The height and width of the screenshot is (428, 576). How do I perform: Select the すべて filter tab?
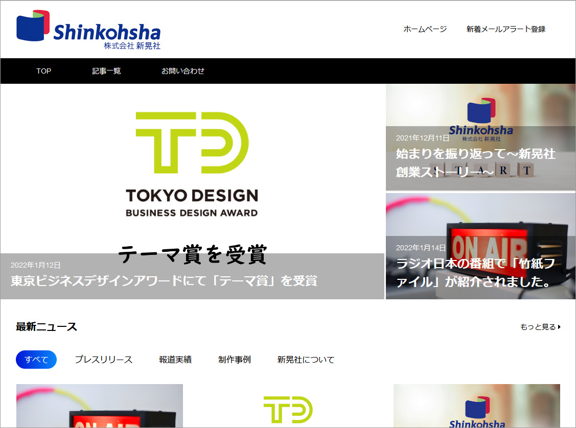pyautogui.click(x=36, y=360)
